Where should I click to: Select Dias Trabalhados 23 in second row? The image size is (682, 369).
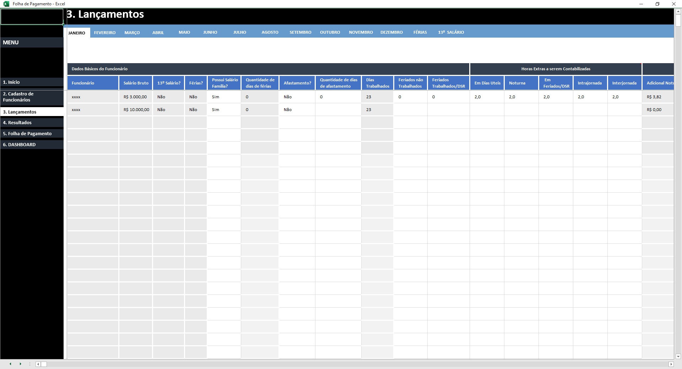(x=378, y=110)
